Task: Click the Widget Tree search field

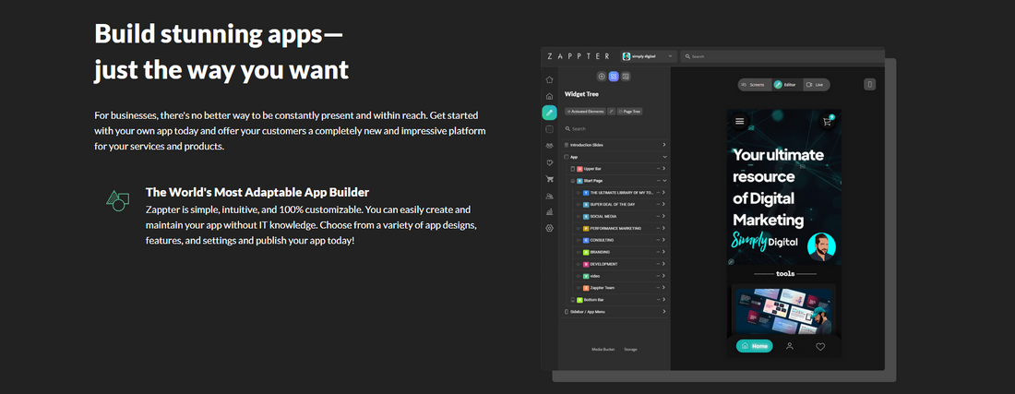Action: point(614,129)
